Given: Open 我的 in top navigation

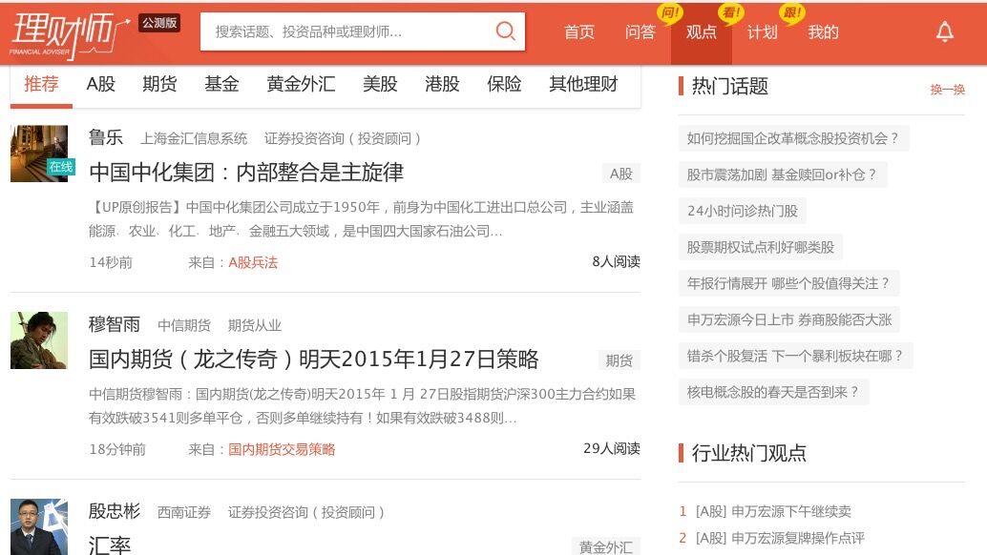Looking at the screenshot, I should click(x=824, y=32).
